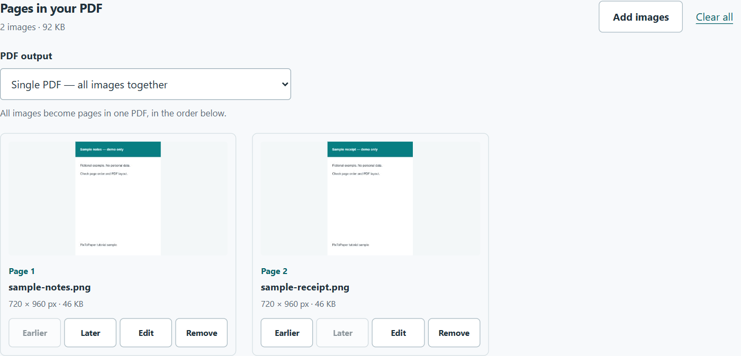Click the size details under sample-notes.png

(46, 304)
